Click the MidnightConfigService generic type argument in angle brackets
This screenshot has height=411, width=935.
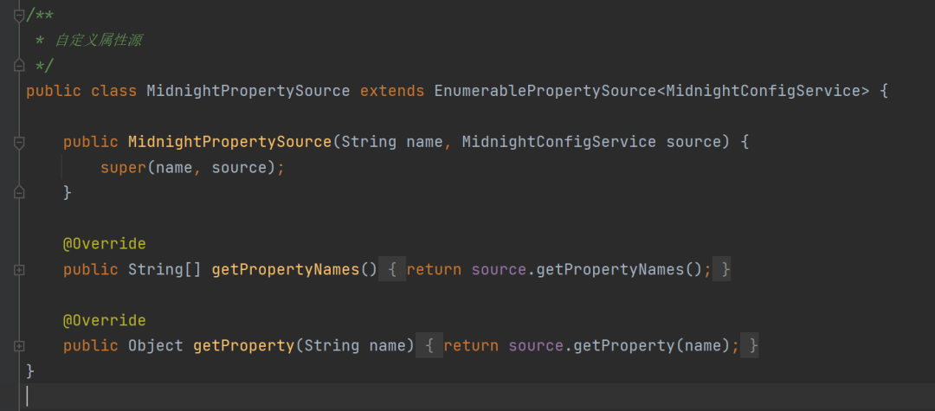pyautogui.click(x=764, y=91)
